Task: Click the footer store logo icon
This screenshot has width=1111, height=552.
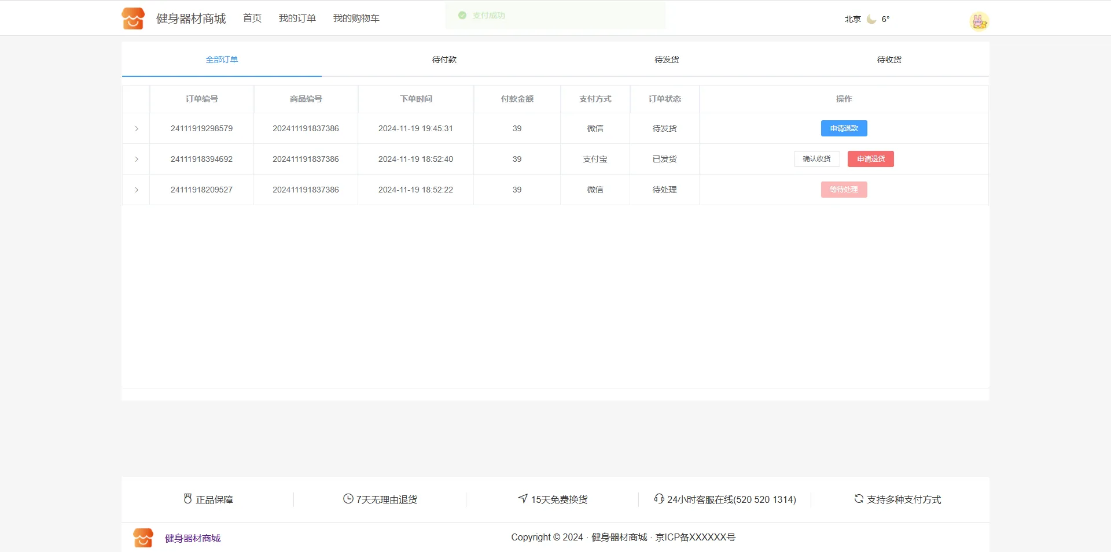Action: 143,538
